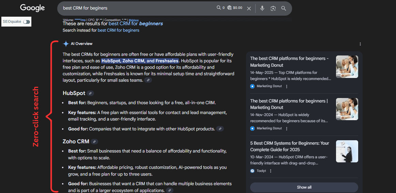Search instead for best CRM for beginers
396x193 pixels.
[119, 30]
